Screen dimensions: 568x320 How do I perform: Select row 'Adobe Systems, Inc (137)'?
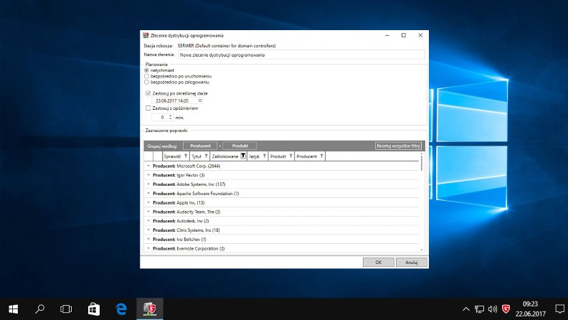(x=281, y=184)
